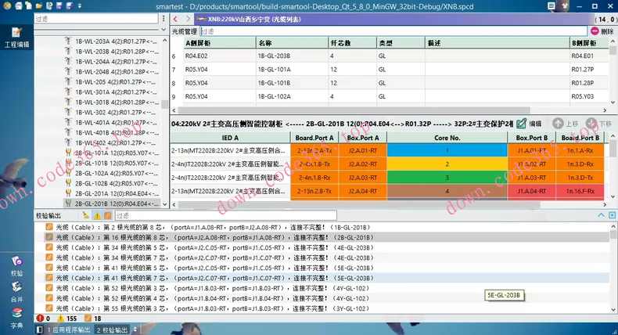Toggle the warning count filter showing 155
Screen dimensions: 618x335
coord(66,319)
